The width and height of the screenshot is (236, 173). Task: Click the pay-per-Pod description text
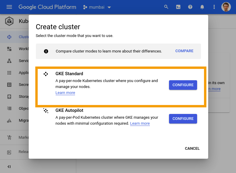107,120
